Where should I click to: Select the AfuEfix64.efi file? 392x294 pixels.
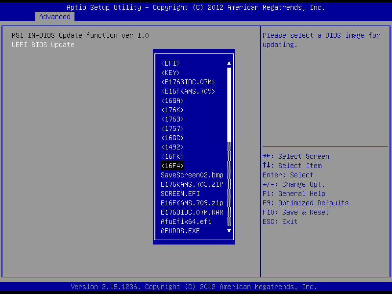click(186, 221)
